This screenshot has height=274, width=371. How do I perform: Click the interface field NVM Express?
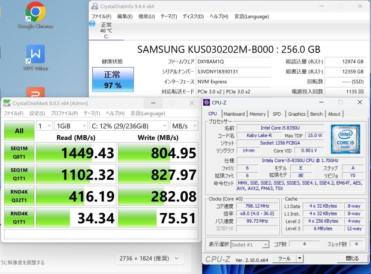pyautogui.click(x=233, y=82)
